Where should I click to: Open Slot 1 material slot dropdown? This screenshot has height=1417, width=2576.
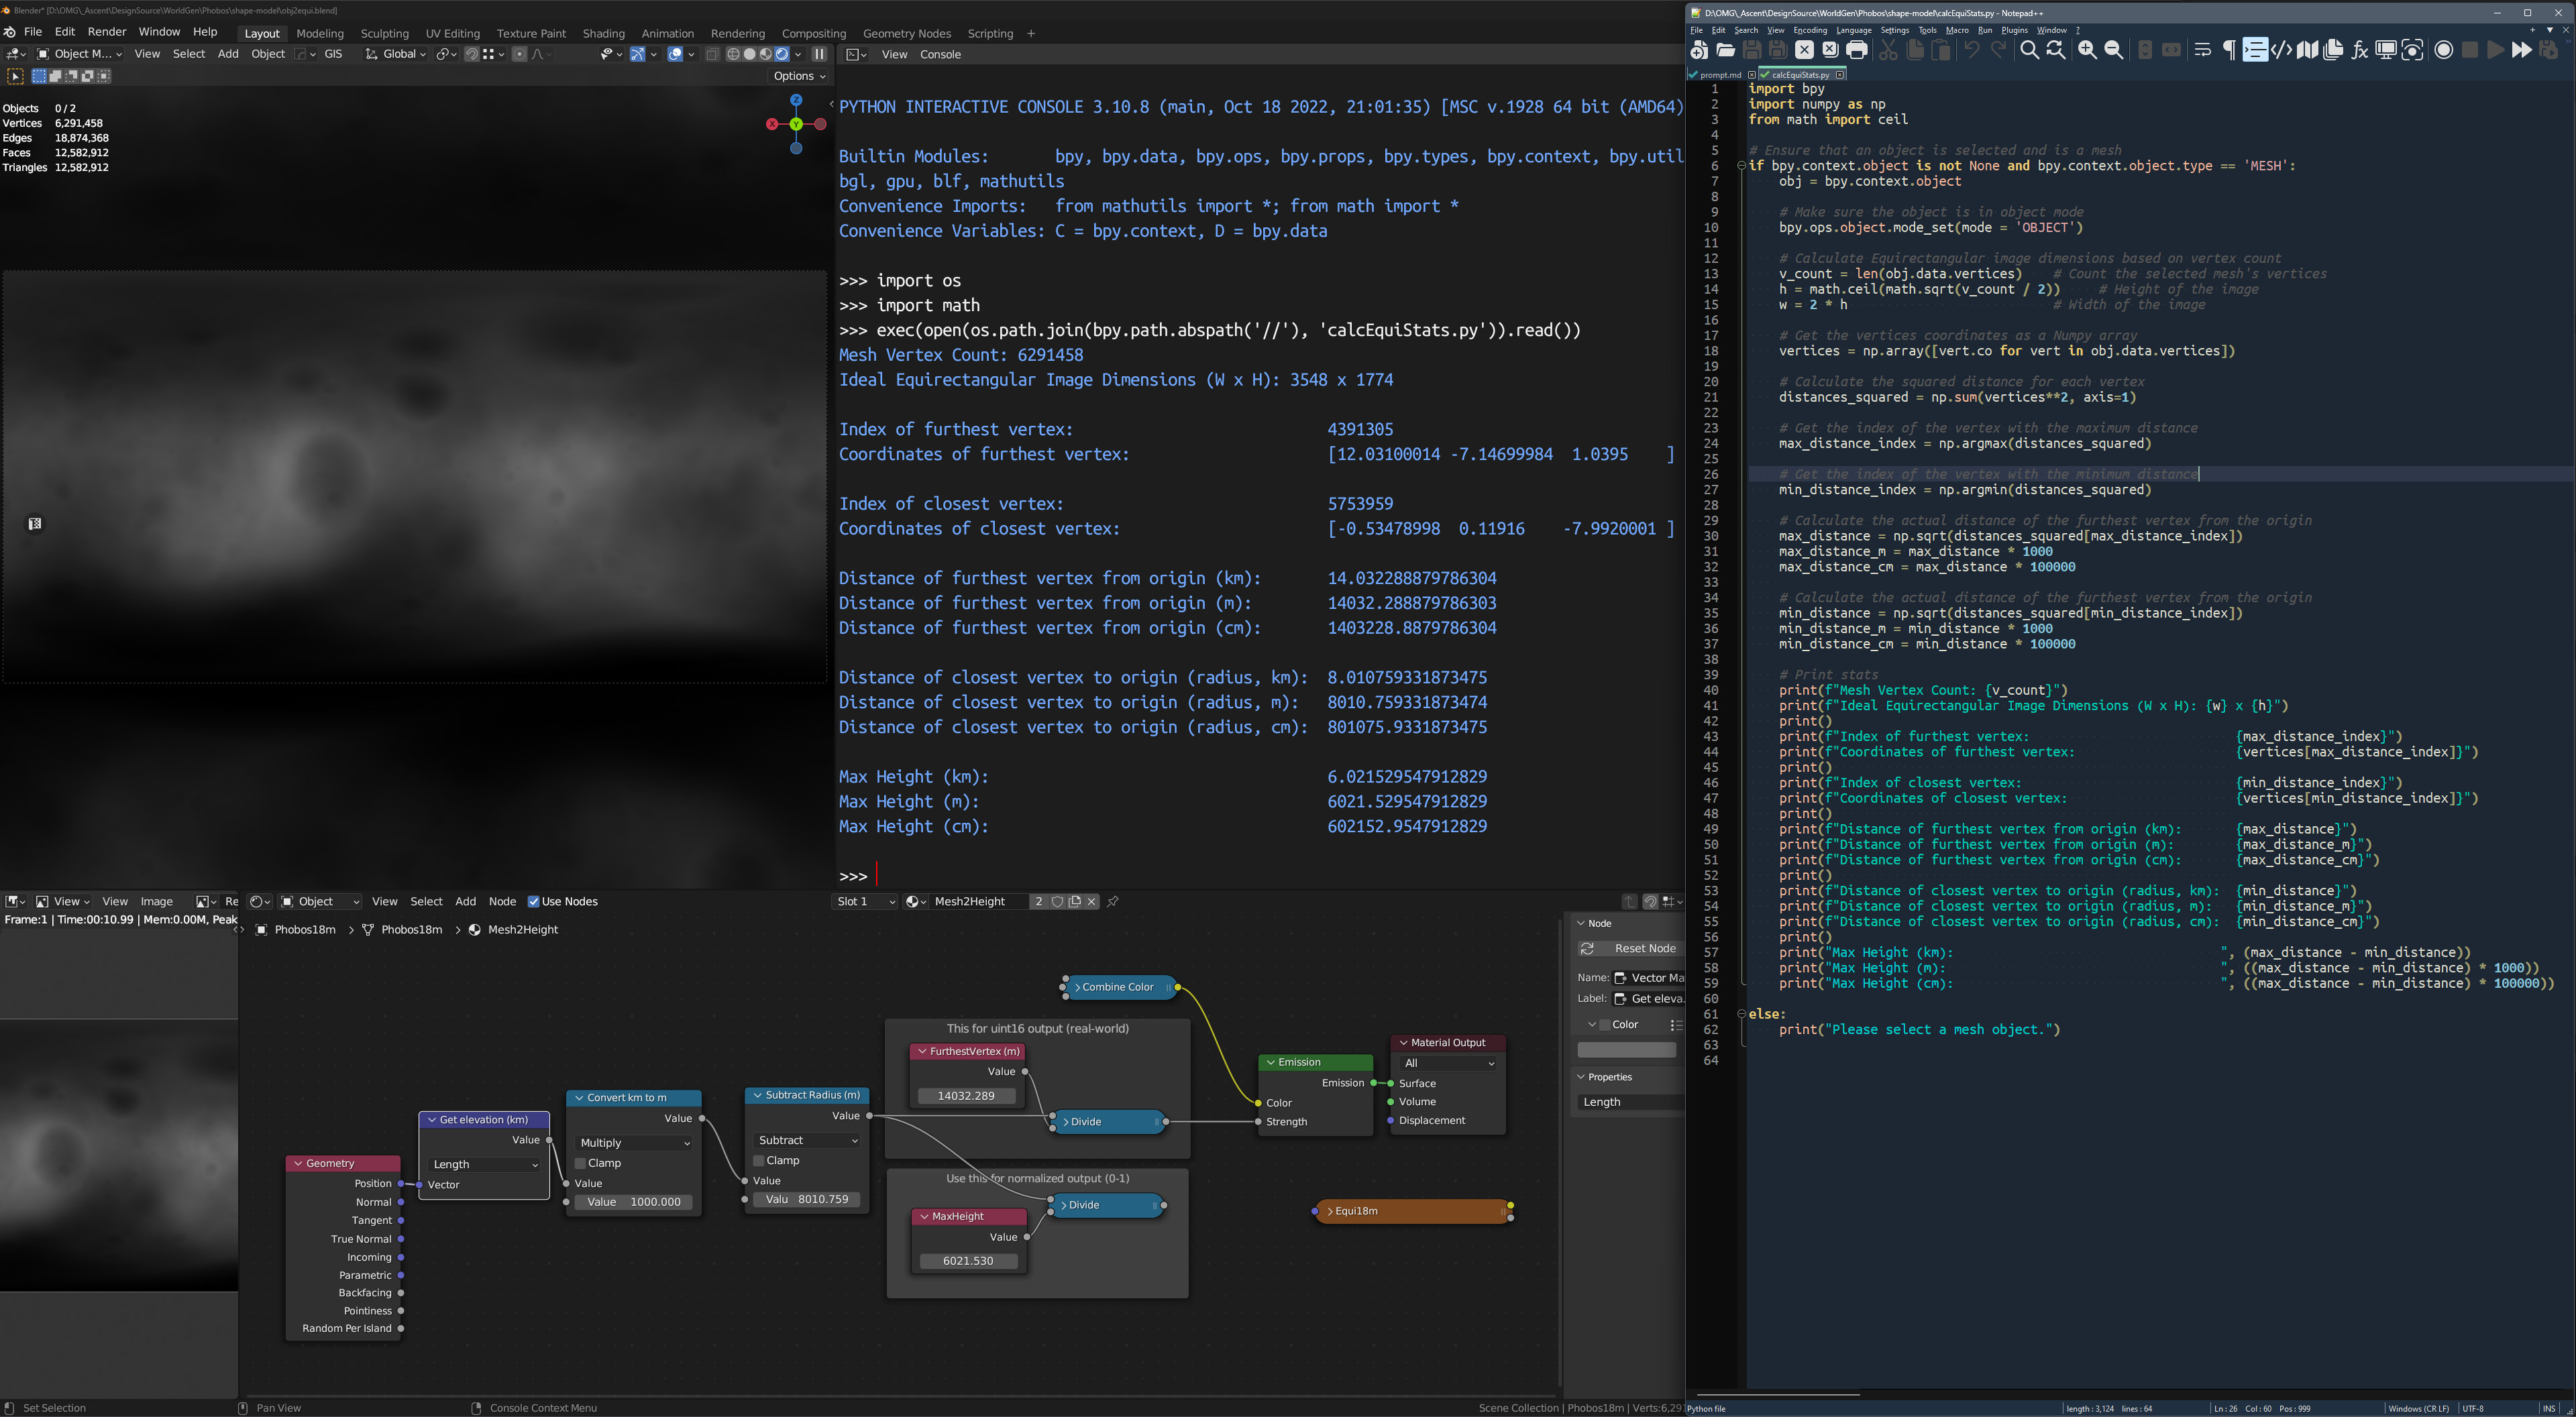click(865, 901)
